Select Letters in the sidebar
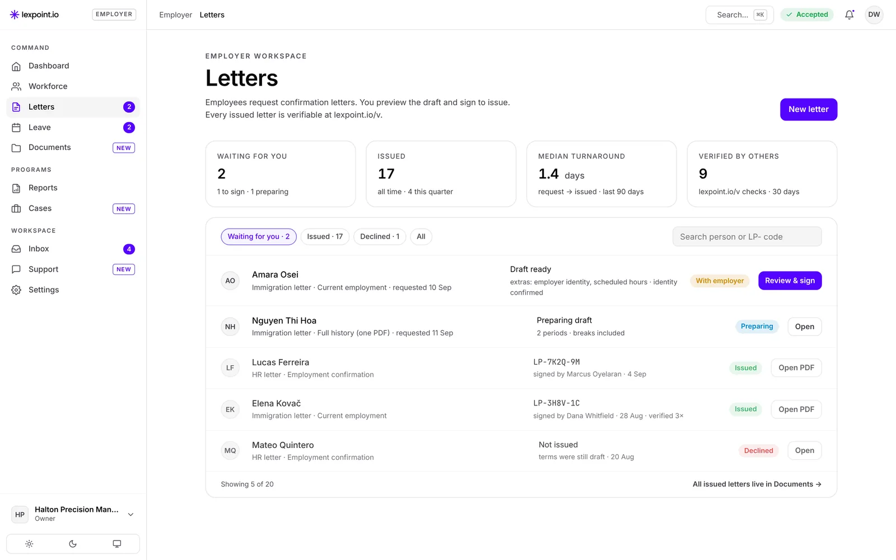896x560 pixels. [73, 107]
